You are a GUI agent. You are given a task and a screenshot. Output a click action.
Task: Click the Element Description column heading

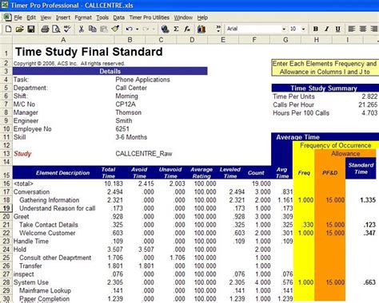[62, 173]
